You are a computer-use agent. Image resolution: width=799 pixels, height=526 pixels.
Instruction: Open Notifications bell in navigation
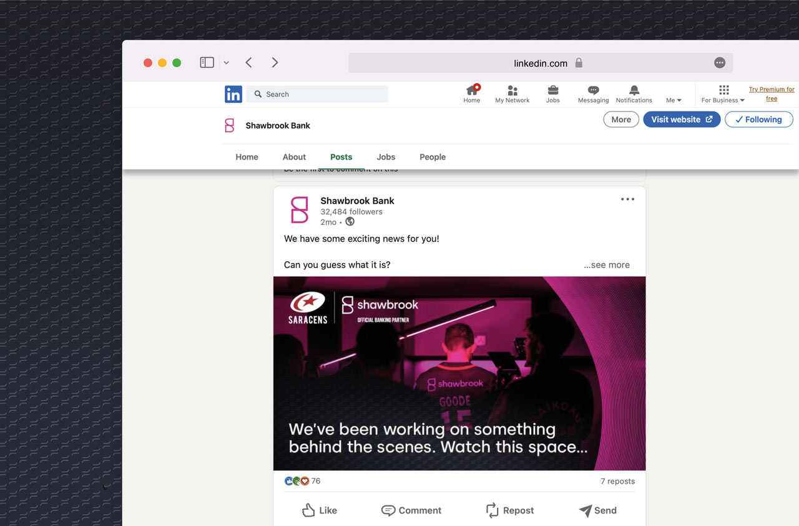point(634,94)
